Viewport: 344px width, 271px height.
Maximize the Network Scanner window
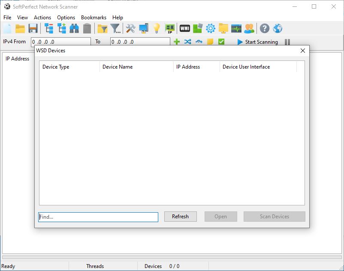pos(314,6)
